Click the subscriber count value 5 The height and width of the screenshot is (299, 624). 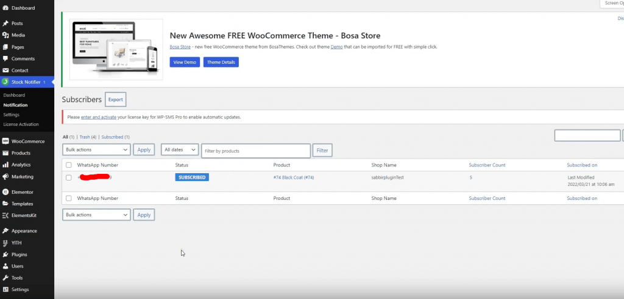[x=471, y=177]
